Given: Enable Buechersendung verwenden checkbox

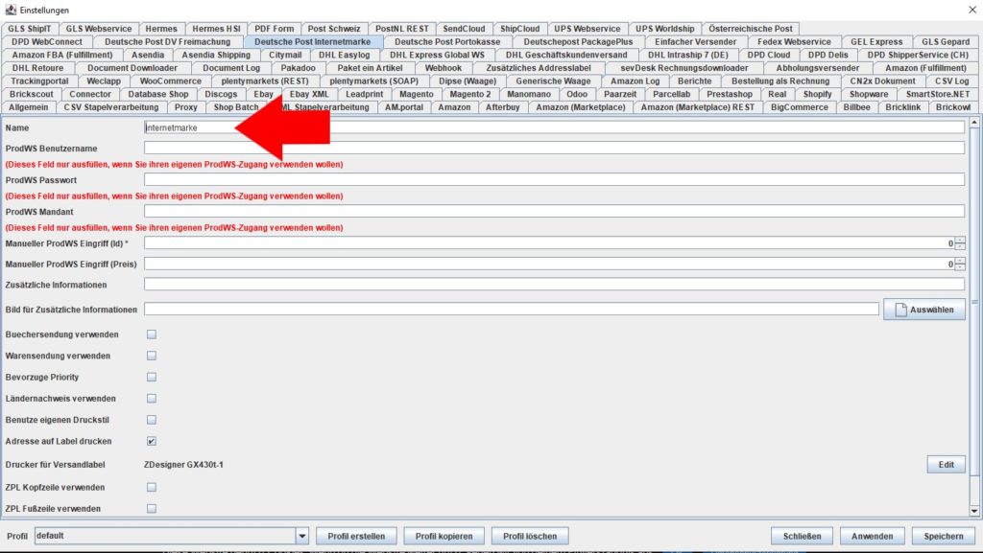Looking at the screenshot, I should (152, 334).
